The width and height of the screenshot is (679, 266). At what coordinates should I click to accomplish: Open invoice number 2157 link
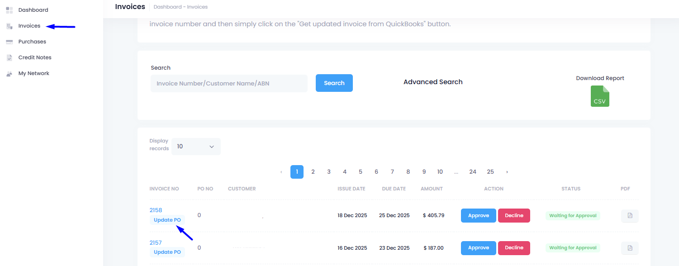point(156,243)
